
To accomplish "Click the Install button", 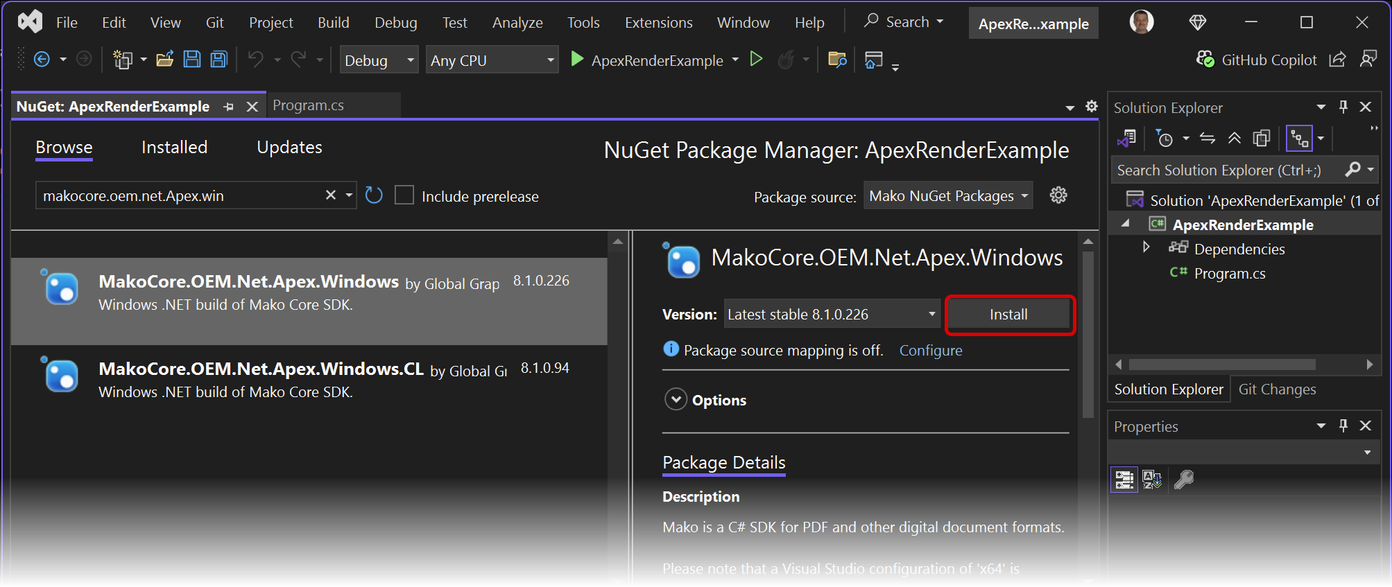I will tap(1008, 315).
